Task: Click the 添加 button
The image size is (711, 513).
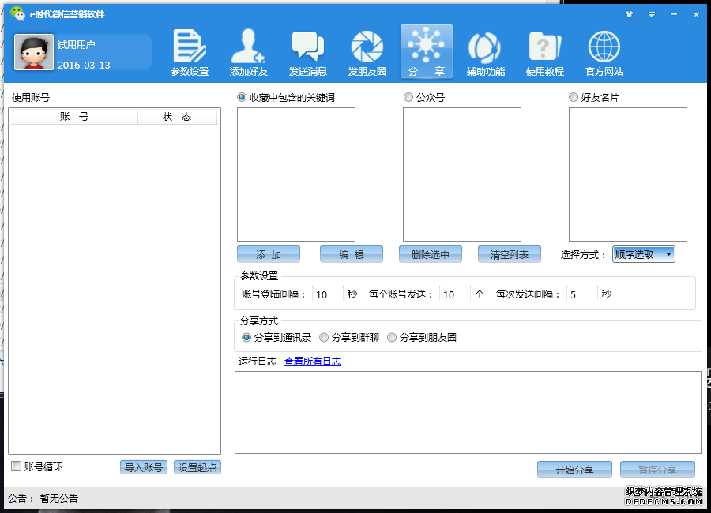Action: (x=269, y=254)
